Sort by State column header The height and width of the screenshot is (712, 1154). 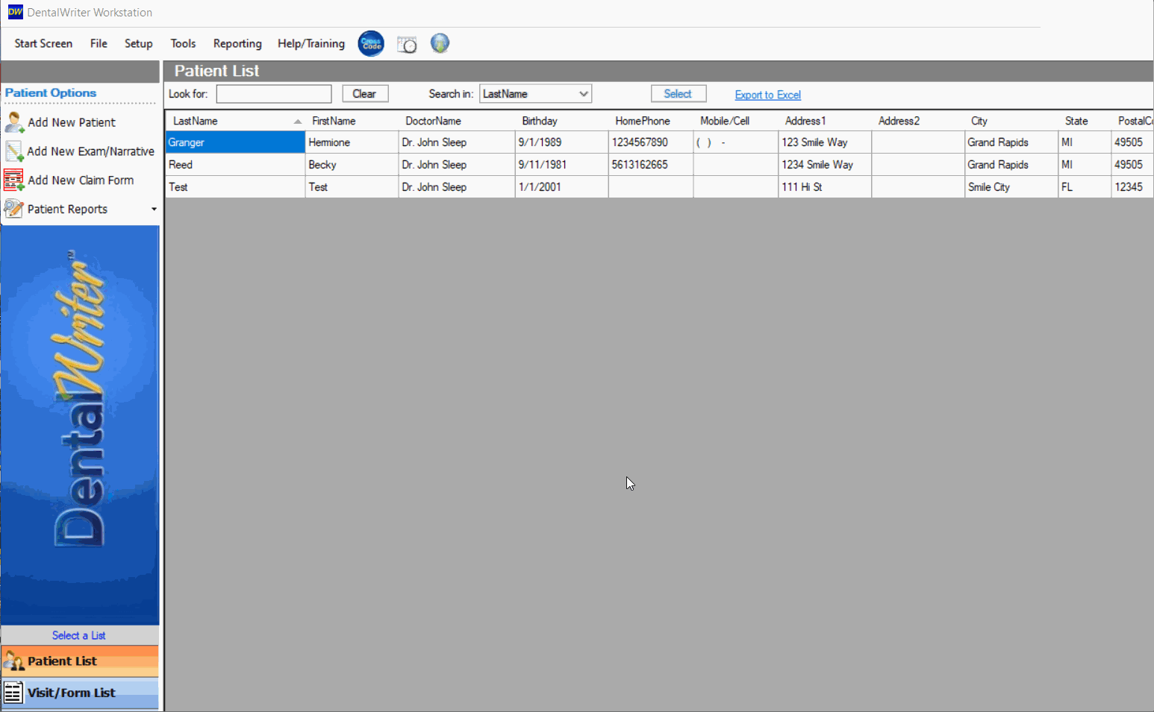pyautogui.click(x=1085, y=121)
